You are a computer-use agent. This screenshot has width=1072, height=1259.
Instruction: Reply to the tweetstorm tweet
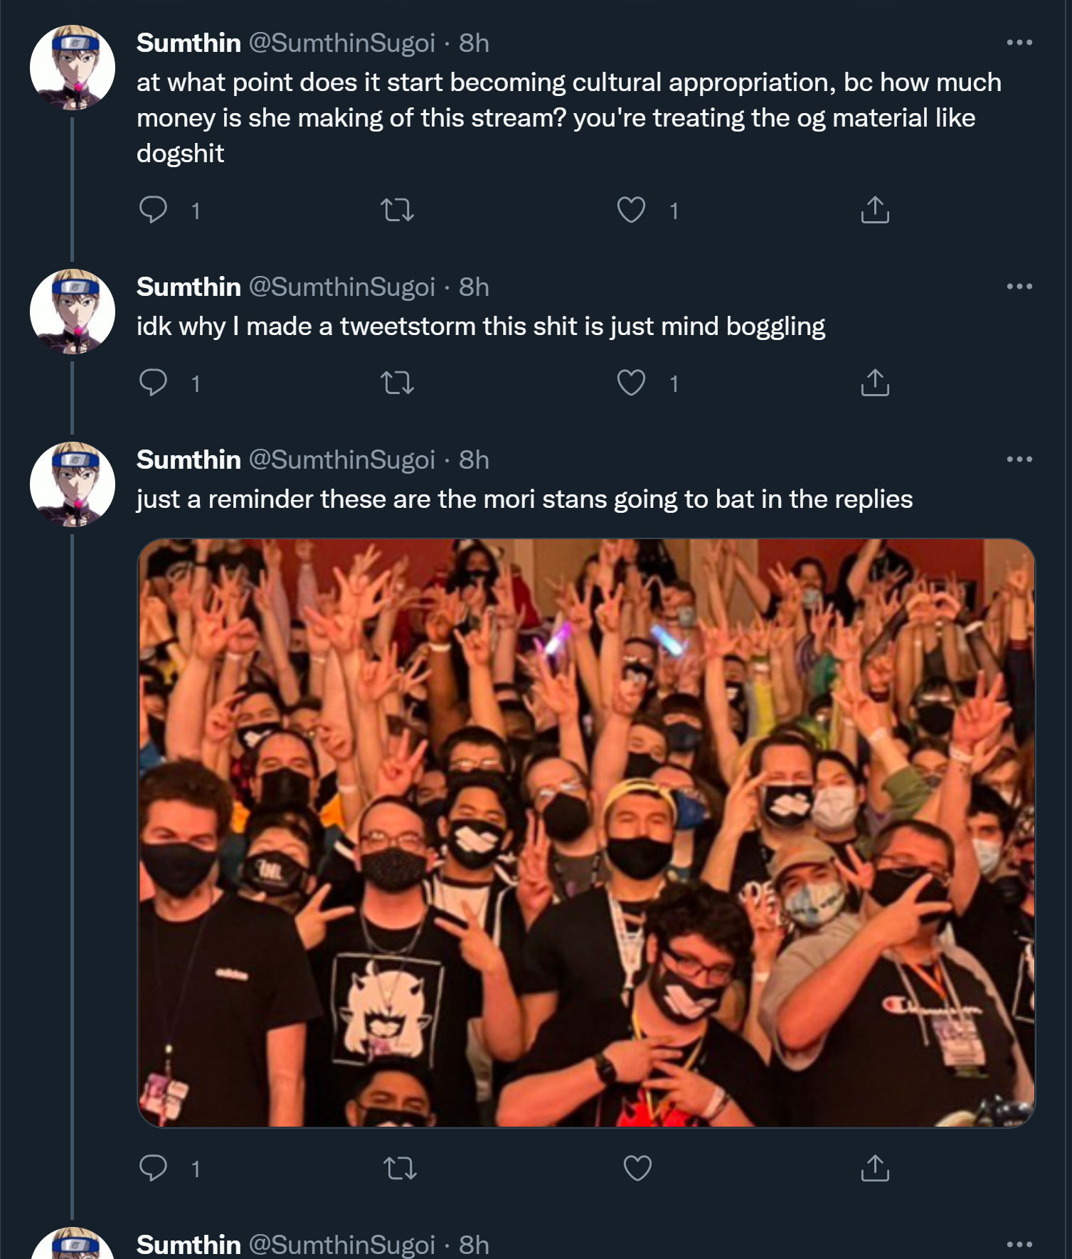[x=153, y=383]
